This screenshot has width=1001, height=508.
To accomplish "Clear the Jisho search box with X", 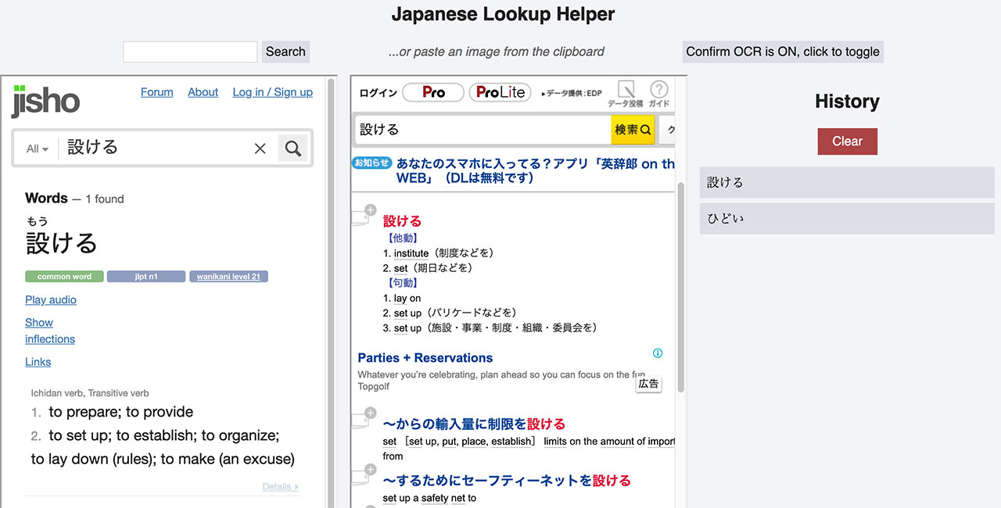I will pyautogui.click(x=260, y=148).
